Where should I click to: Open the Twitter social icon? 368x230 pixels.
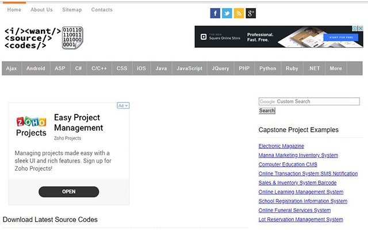tap(227, 13)
